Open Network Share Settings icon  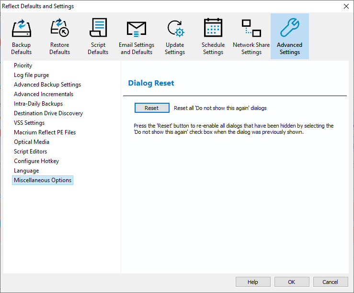[251, 29]
